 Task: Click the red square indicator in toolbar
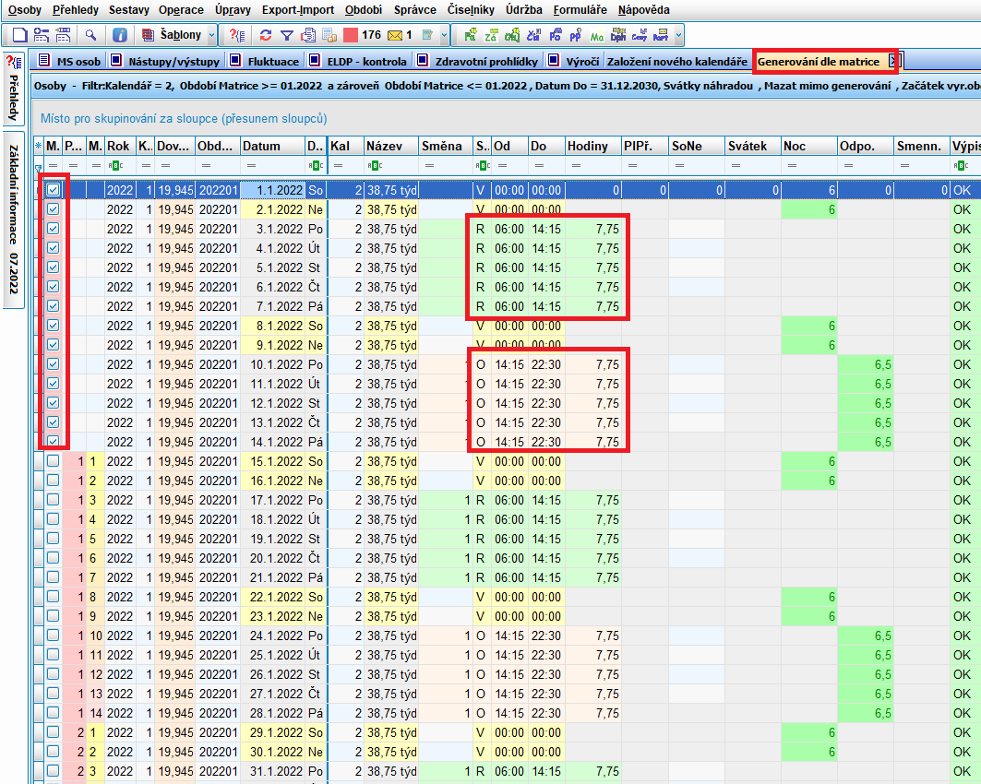tap(349, 35)
